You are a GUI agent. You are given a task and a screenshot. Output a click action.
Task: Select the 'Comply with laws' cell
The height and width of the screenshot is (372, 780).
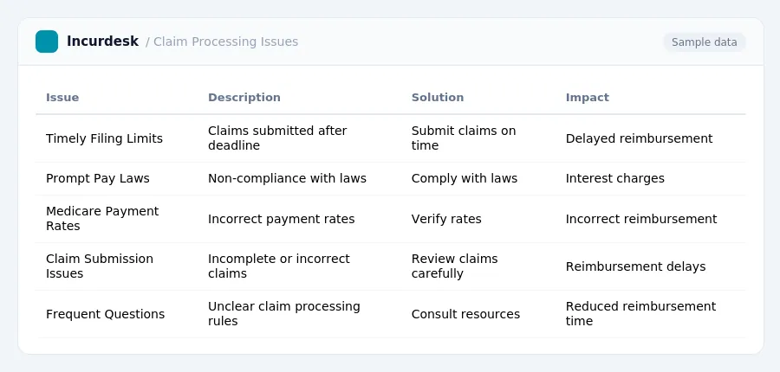pyautogui.click(x=465, y=179)
